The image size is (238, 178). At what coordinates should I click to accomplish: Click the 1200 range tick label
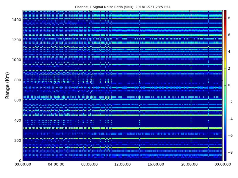pos(17,40)
